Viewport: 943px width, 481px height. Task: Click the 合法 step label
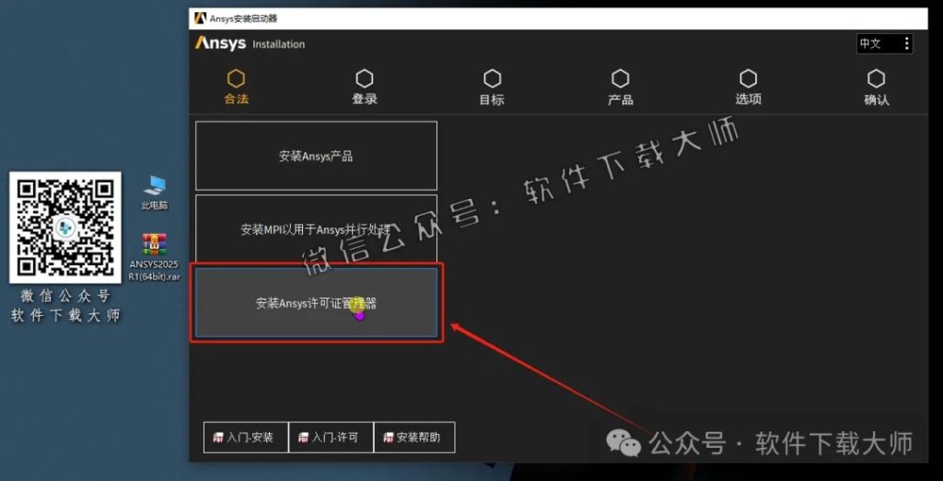click(237, 100)
